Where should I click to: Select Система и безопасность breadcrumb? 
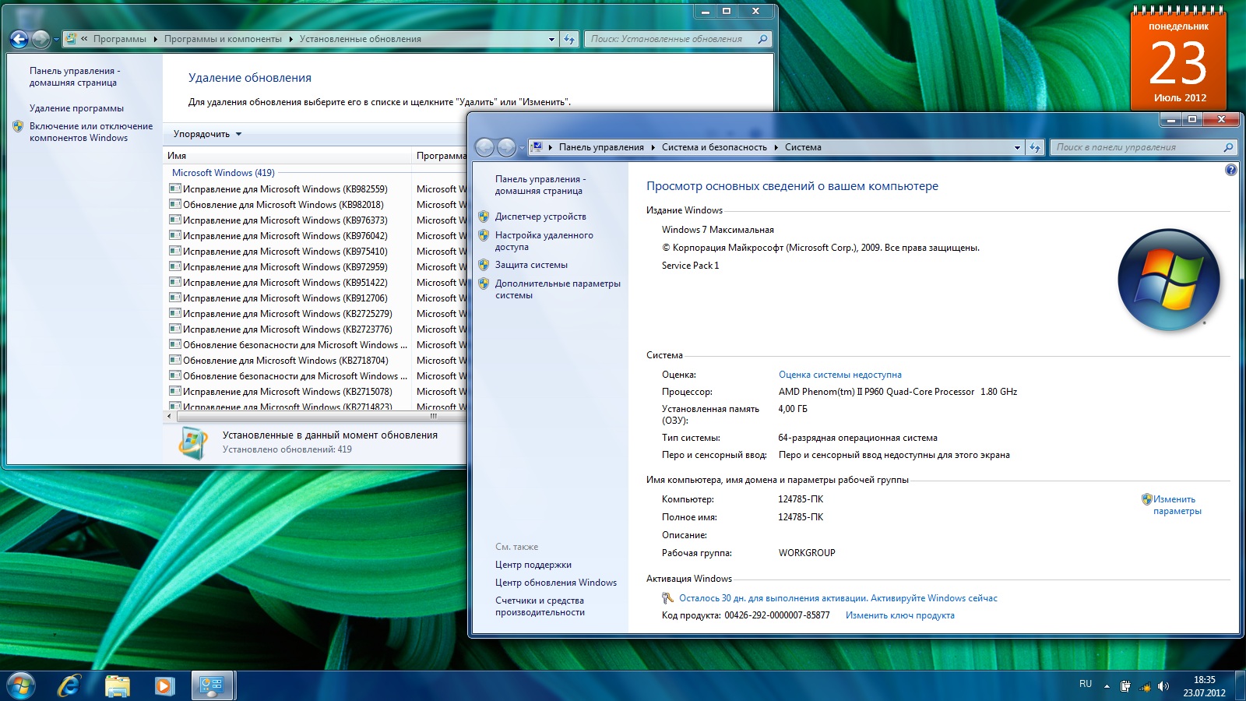coord(714,147)
